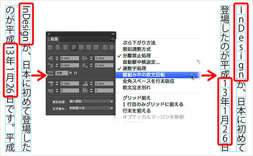Select justify with last line right icon
Screen dimensions: 253x156
pos(88,47)
